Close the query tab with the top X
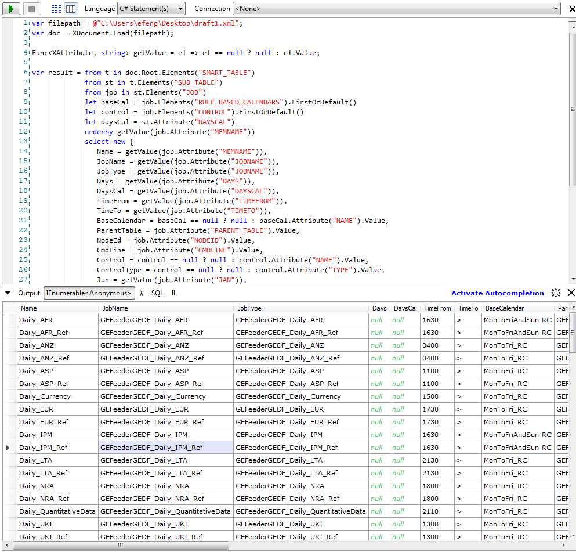The height and width of the screenshot is (552, 576). [571, 9]
